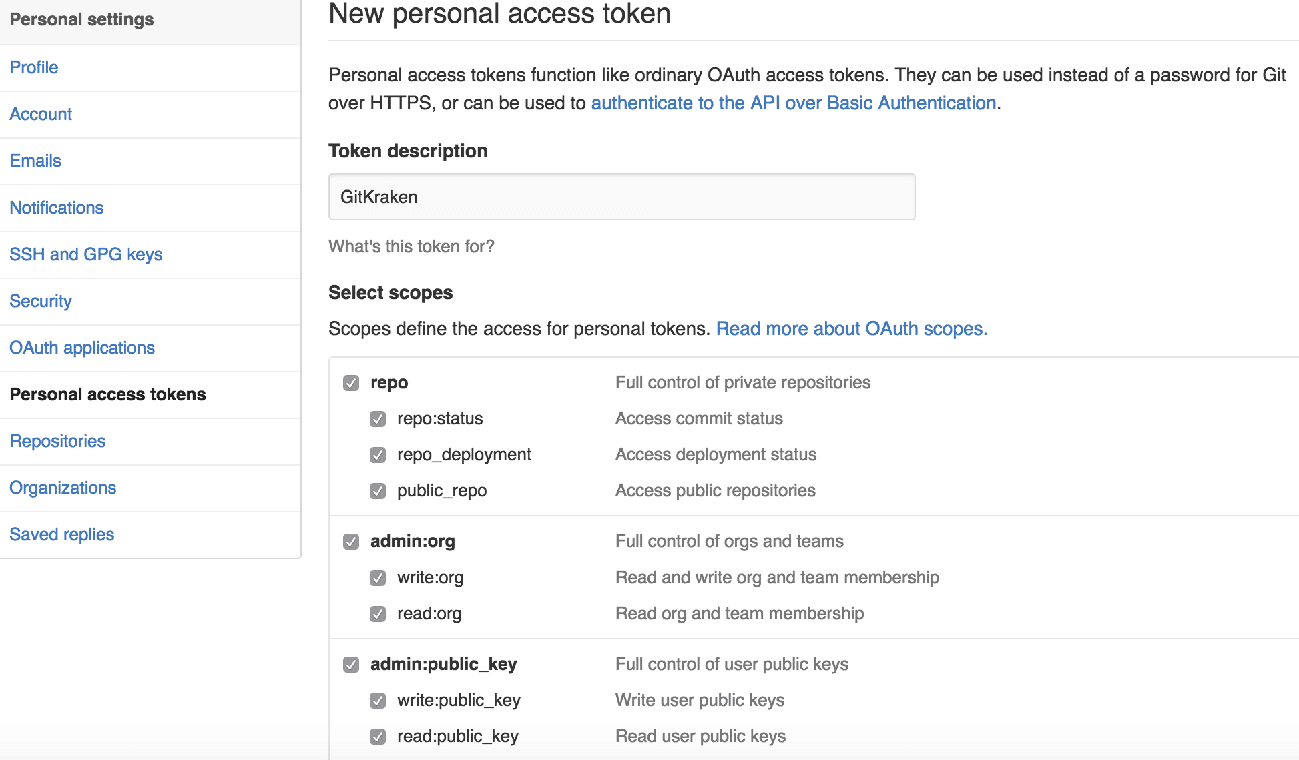Toggle the admin:org scope checkbox
The image size is (1299, 760).
[x=351, y=542]
